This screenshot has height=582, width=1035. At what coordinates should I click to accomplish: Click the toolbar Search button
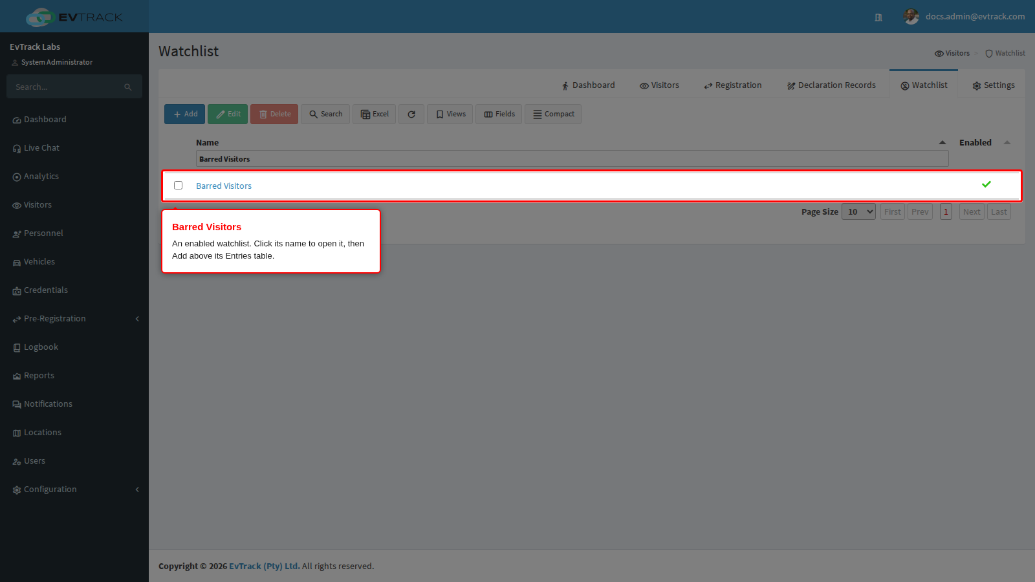325,114
